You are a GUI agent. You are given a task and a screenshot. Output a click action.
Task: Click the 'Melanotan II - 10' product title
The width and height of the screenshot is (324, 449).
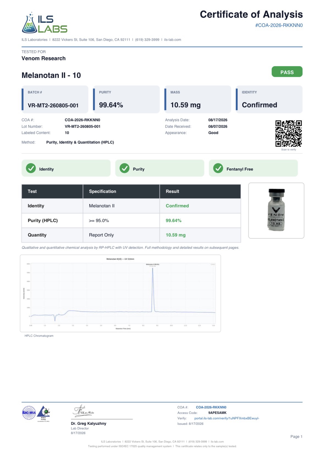(x=51, y=75)
